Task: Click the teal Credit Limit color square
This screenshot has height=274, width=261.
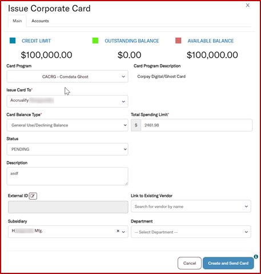Action: coord(13,41)
